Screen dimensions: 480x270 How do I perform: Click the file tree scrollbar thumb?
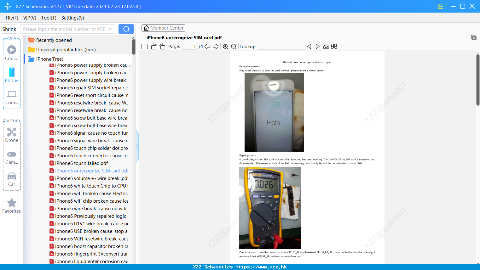point(134,47)
